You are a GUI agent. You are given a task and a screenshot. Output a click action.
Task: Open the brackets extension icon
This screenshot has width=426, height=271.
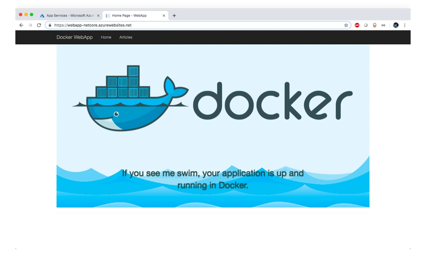pos(383,25)
